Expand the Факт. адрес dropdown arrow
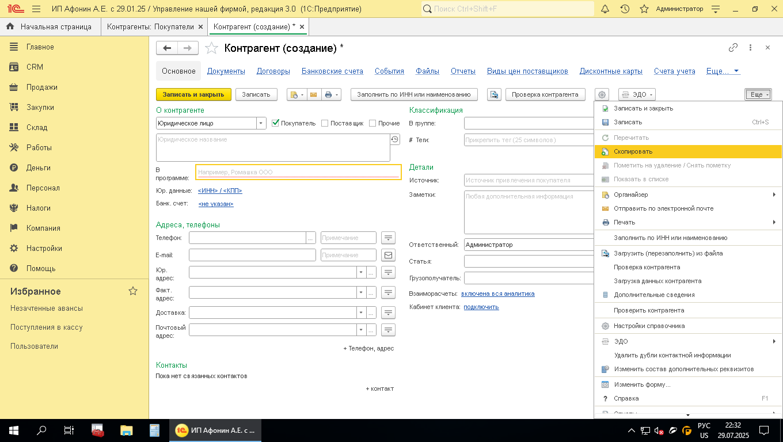The image size is (783, 442). pos(361,293)
